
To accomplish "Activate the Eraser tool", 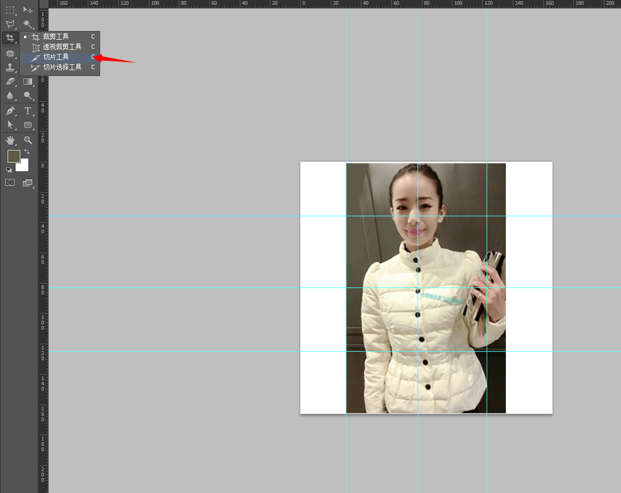I will (10, 82).
